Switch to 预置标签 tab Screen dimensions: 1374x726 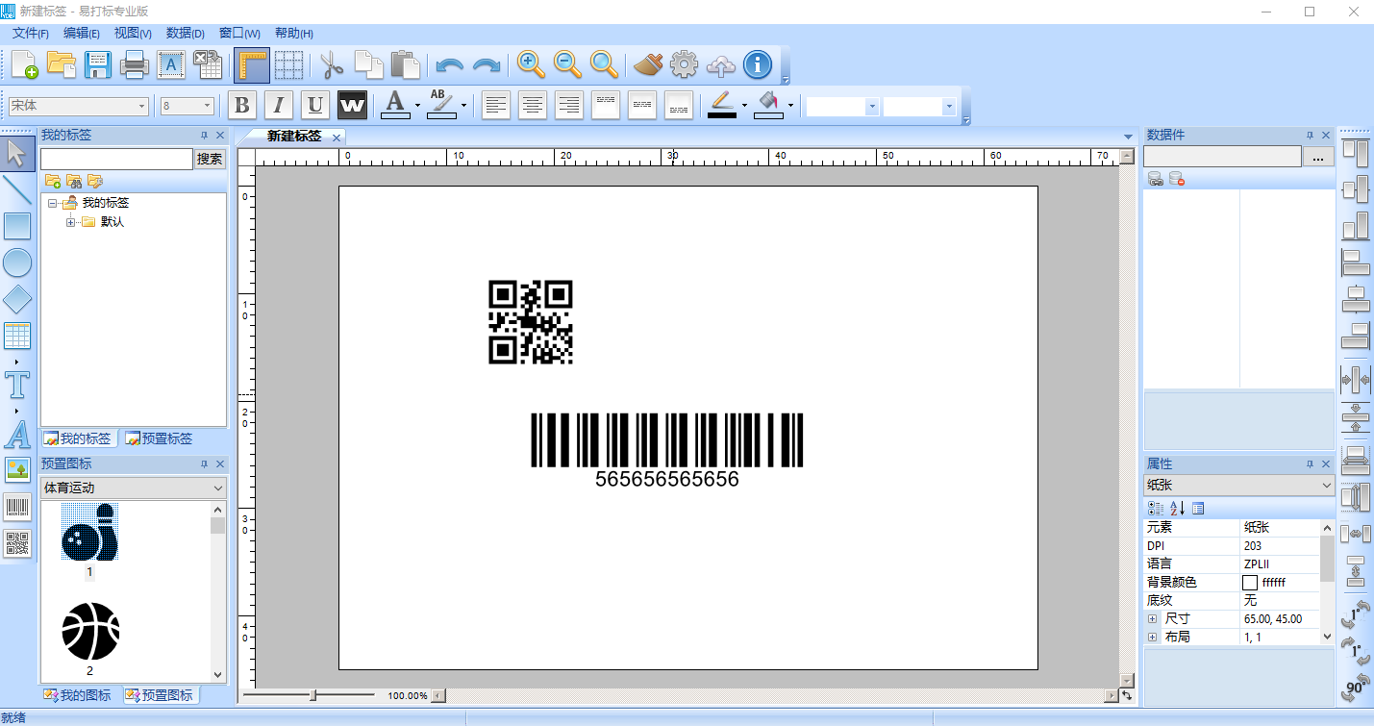(x=159, y=438)
